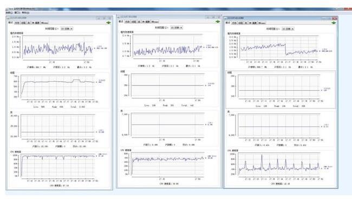Viewport: 352px width, 199px height.
Task: Open the 时间范围 dropdown in leftmost window
Action: (x=67, y=29)
